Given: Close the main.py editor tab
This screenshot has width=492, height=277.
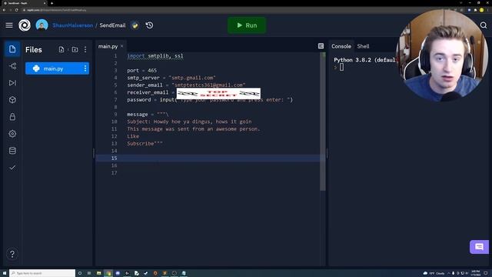Looking at the screenshot, I should pos(121,46).
